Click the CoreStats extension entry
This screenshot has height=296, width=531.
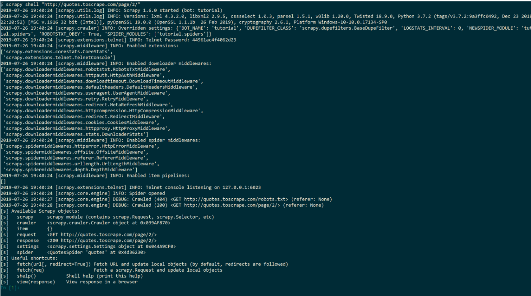tap(58, 52)
